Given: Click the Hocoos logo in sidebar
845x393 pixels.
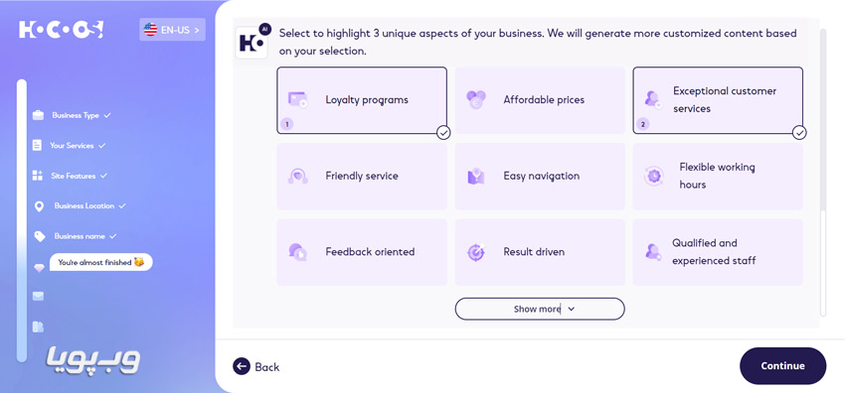Looking at the screenshot, I should [x=61, y=29].
